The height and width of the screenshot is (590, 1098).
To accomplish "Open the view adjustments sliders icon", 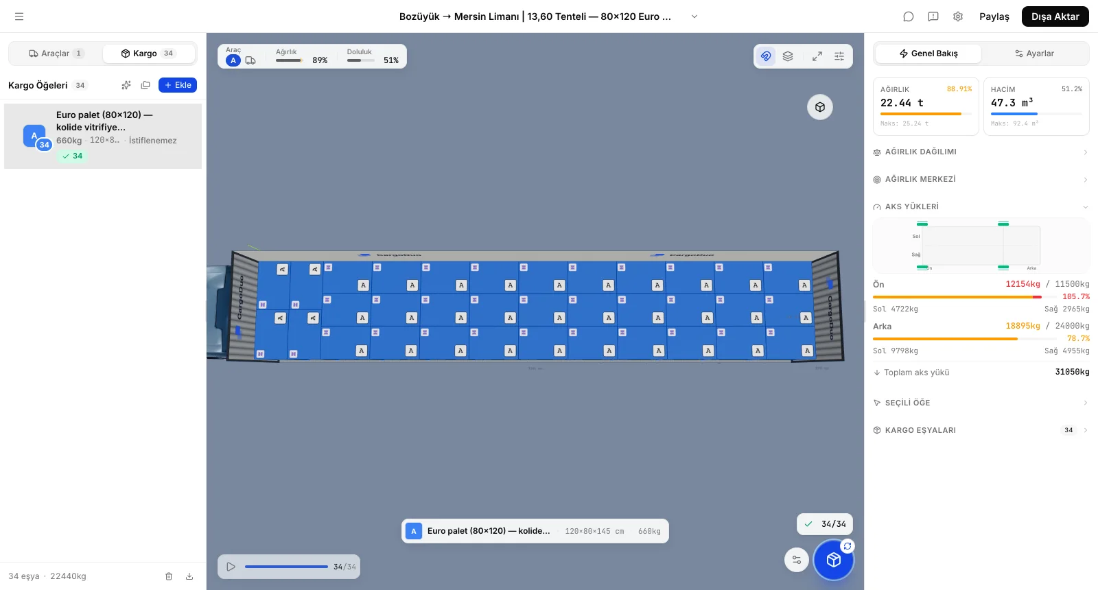I will tap(839, 56).
